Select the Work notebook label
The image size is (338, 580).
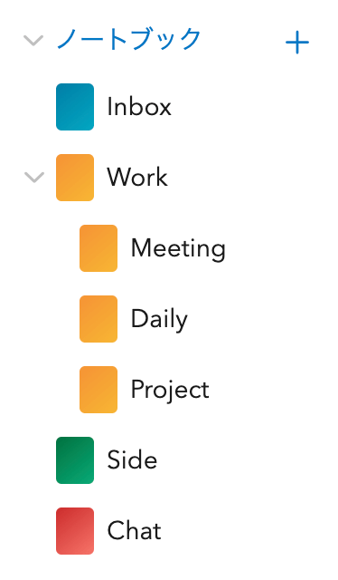click(137, 177)
